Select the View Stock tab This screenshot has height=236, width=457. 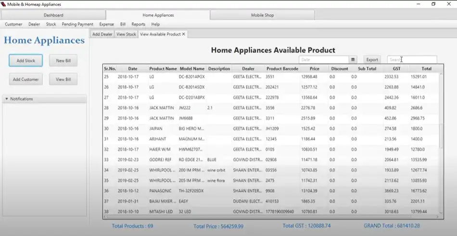click(x=126, y=34)
